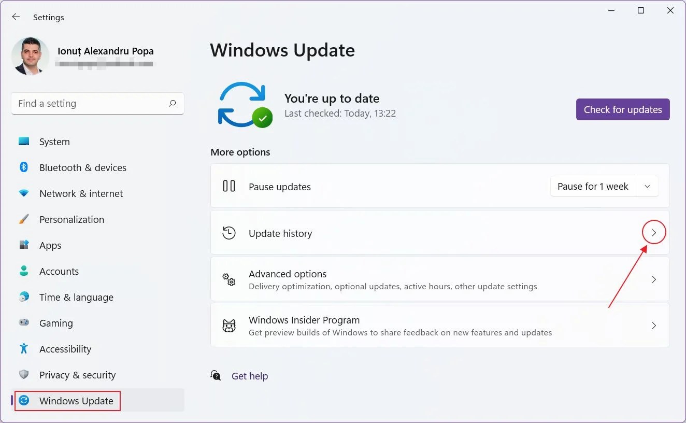686x423 pixels.
Task: Open the Pause for 1 week dropdown arrow
Action: 647,186
